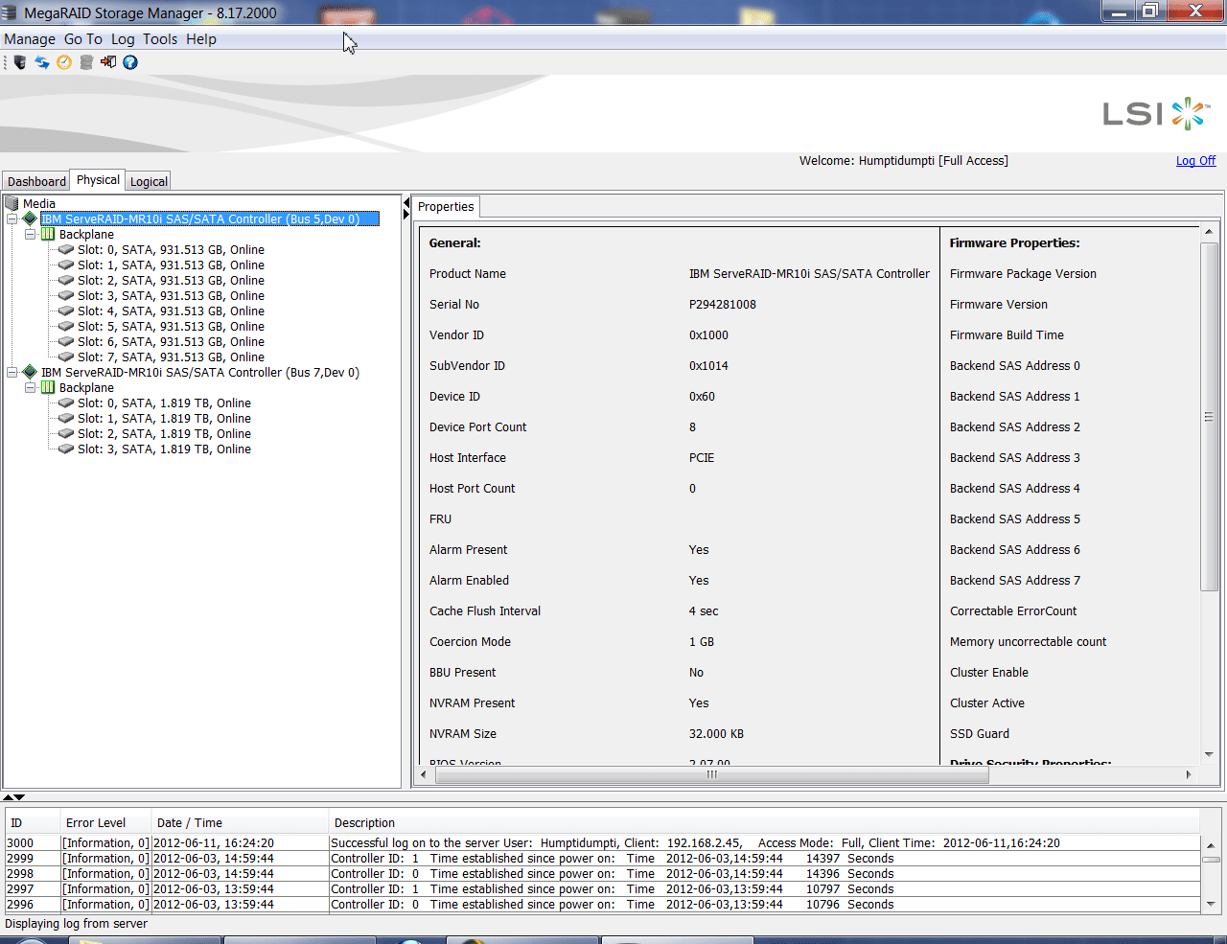Click the properties horizontal scrollbar thumb
The width and height of the screenshot is (1227, 944).
(x=711, y=774)
